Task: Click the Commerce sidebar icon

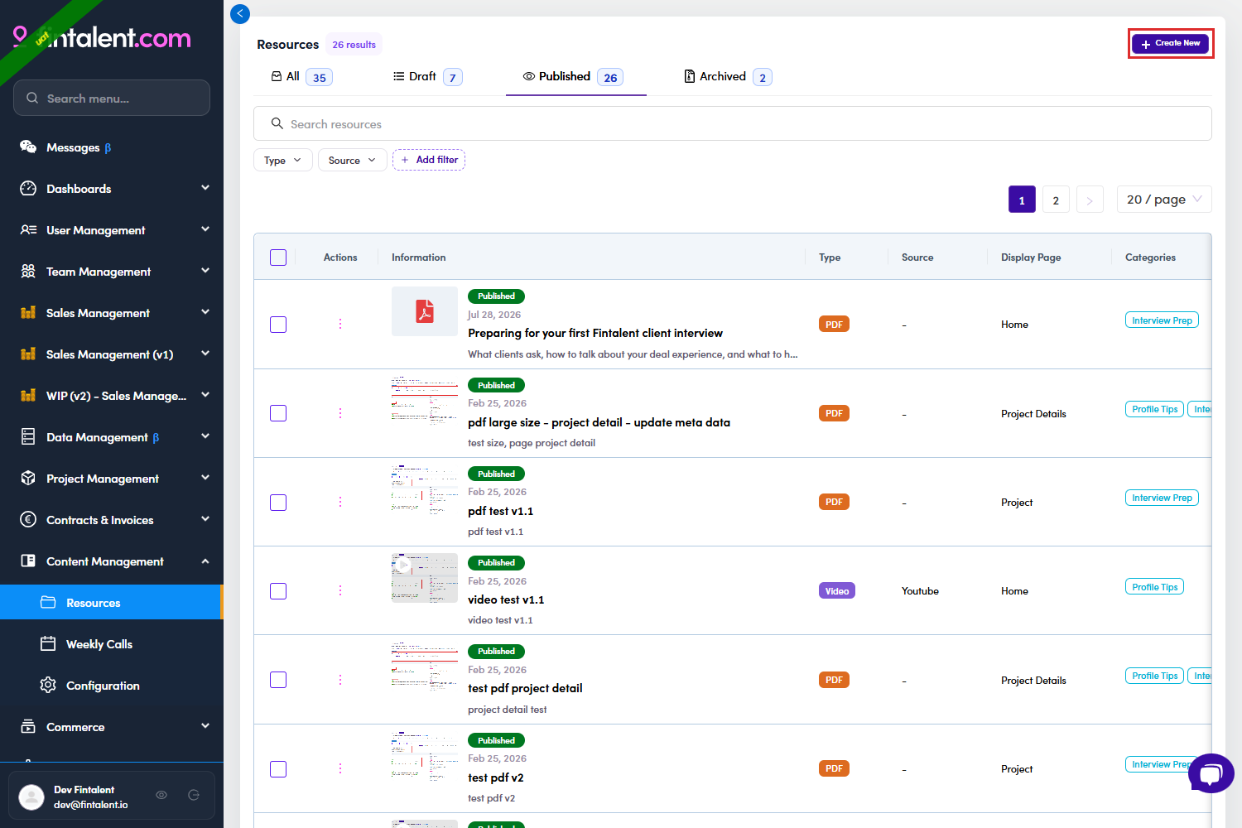Action: point(28,726)
